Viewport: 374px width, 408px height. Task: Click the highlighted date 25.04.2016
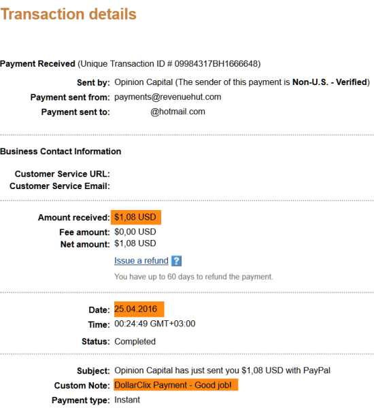coord(139,309)
